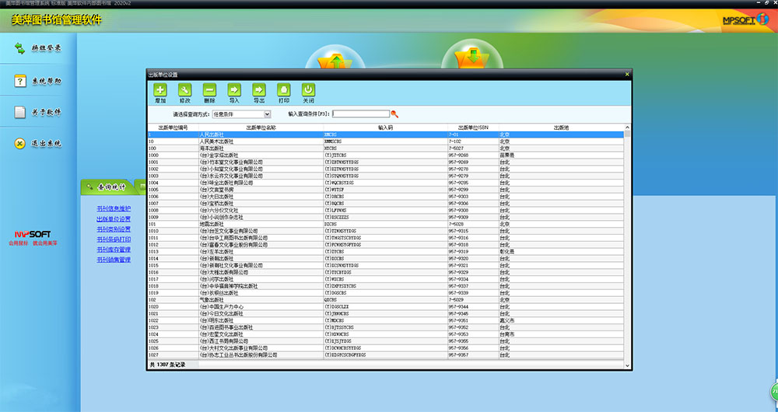This screenshot has height=412, width=778.
Task: Focus the 输入查询条件 search field
Action: click(360, 113)
